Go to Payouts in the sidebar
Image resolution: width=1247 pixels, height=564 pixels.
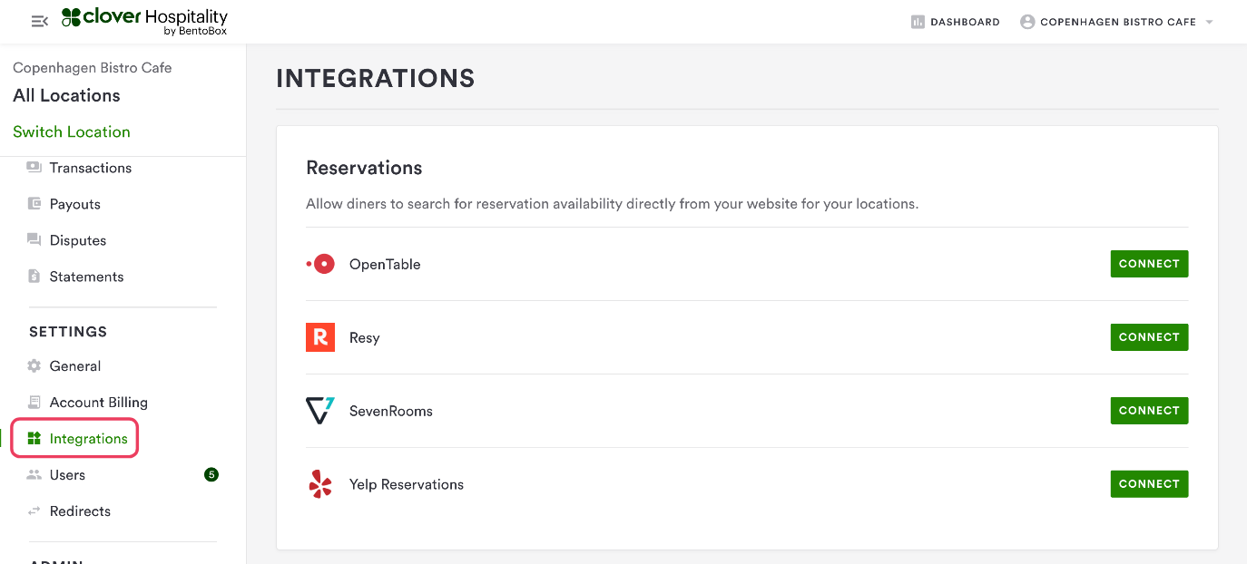click(74, 204)
